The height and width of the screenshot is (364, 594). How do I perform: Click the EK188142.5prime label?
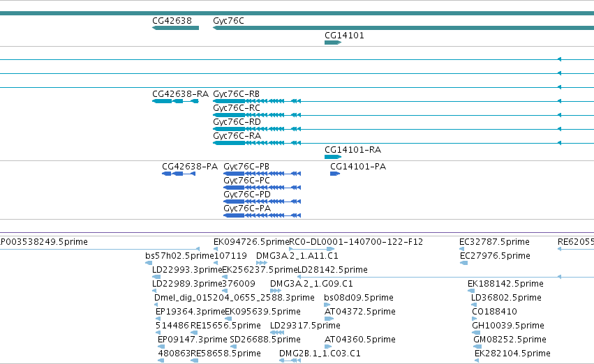pyautogui.click(x=506, y=284)
